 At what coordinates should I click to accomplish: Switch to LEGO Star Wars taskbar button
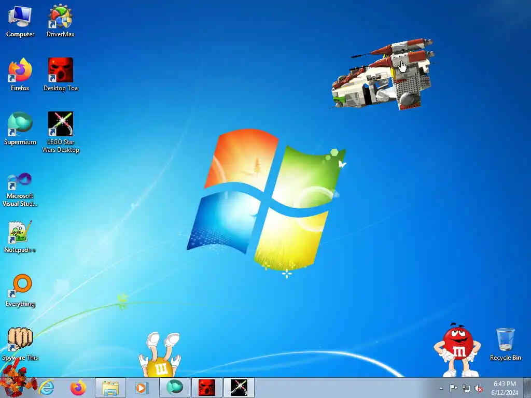point(239,388)
